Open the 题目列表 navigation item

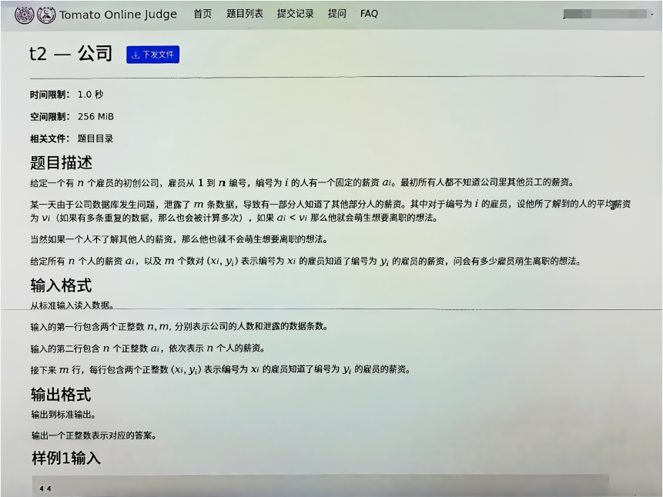[x=246, y=13]
